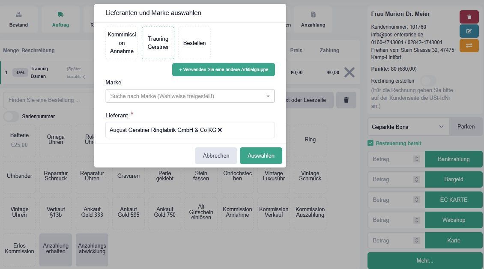The image size is (484, 269).
Task: Pay via EC KARTE button
Action: tap(454, 200)
